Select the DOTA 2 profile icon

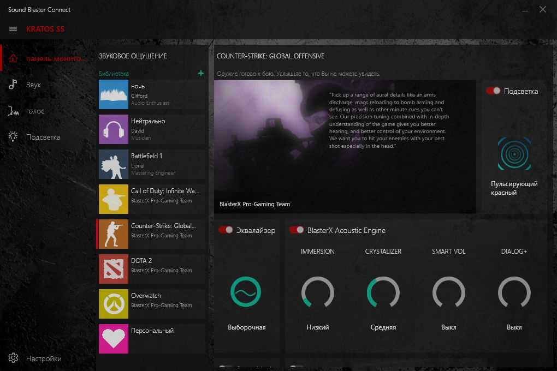tap(114, 269)
